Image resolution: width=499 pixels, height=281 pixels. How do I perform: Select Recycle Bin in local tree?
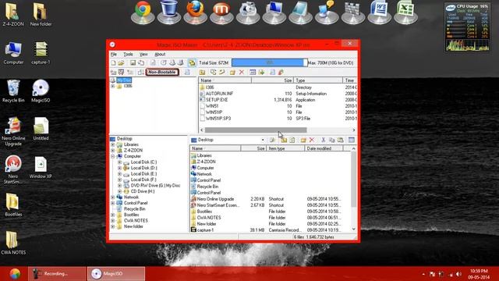(x=134, y=209)
